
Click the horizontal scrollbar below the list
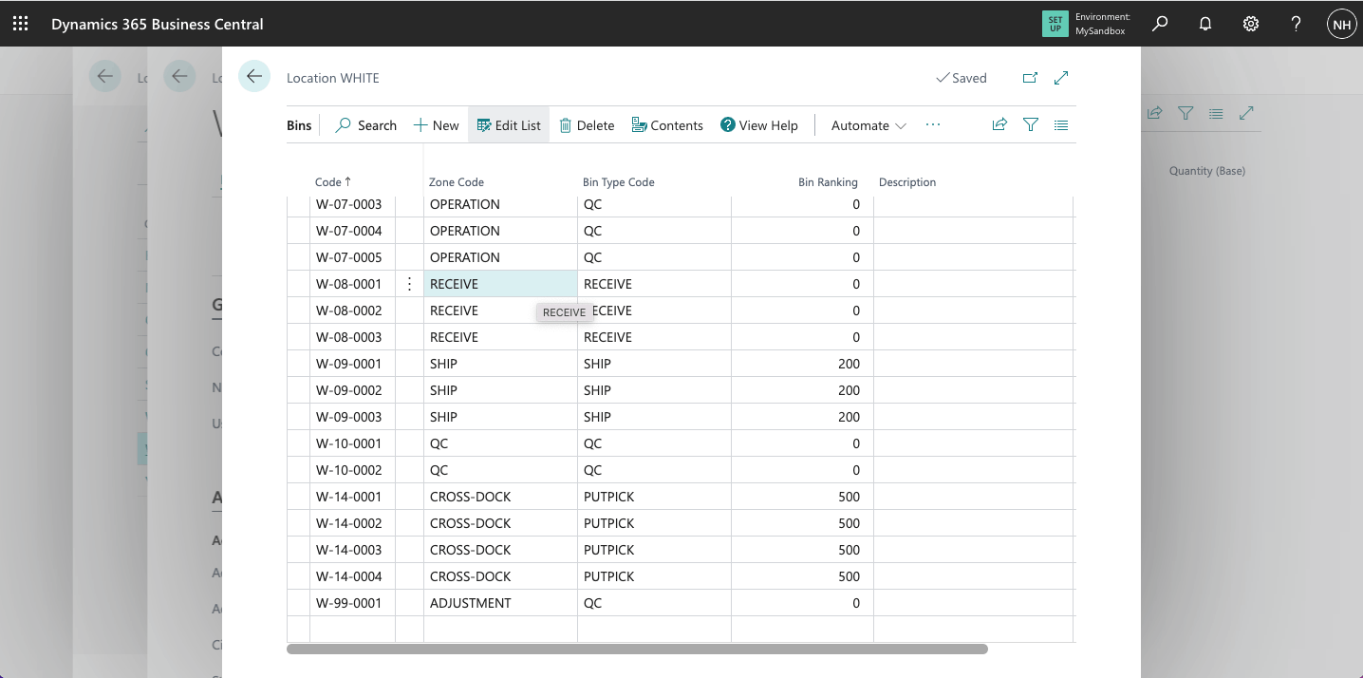[637, 650]
